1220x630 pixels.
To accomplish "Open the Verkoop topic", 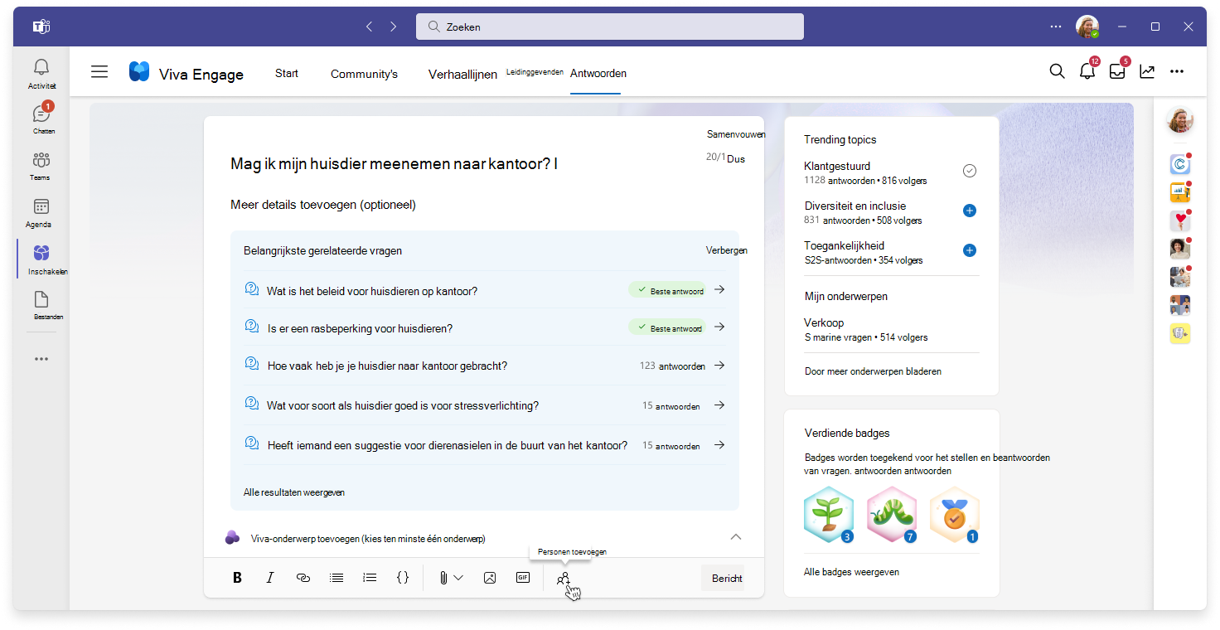I will click(824, 322).
